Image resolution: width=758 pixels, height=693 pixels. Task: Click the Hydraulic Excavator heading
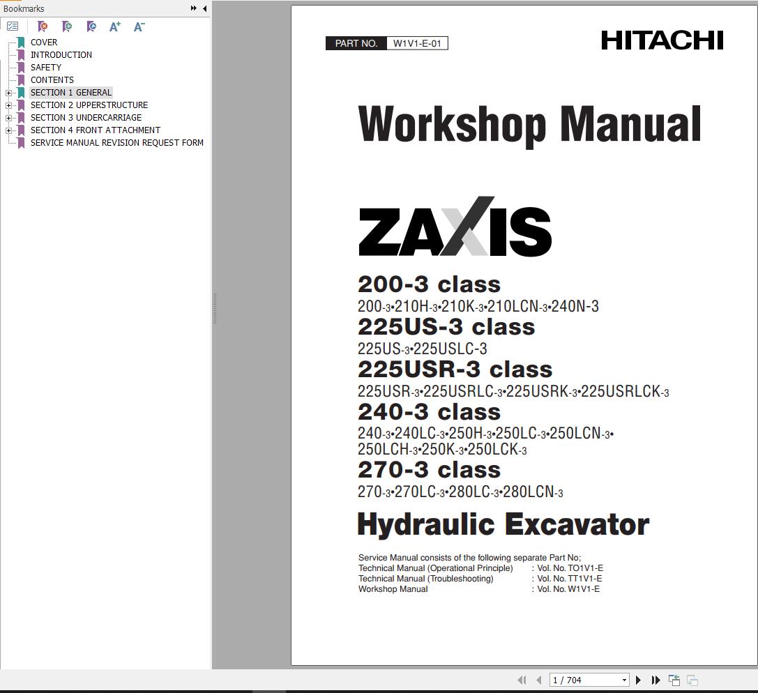pyautogui.click(x=503, y=525)
